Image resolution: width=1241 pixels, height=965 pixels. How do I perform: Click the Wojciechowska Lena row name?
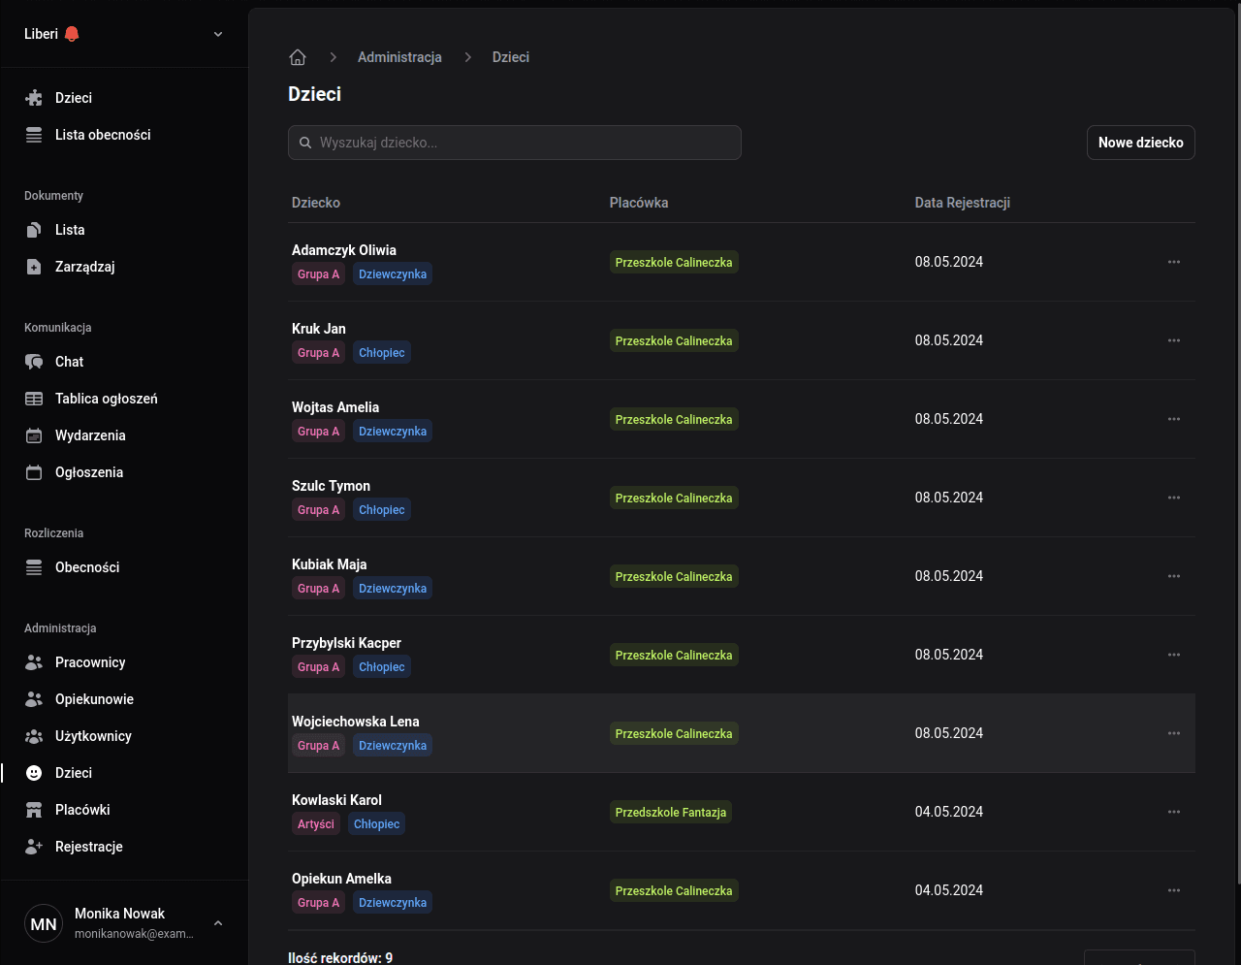(356, 722)
